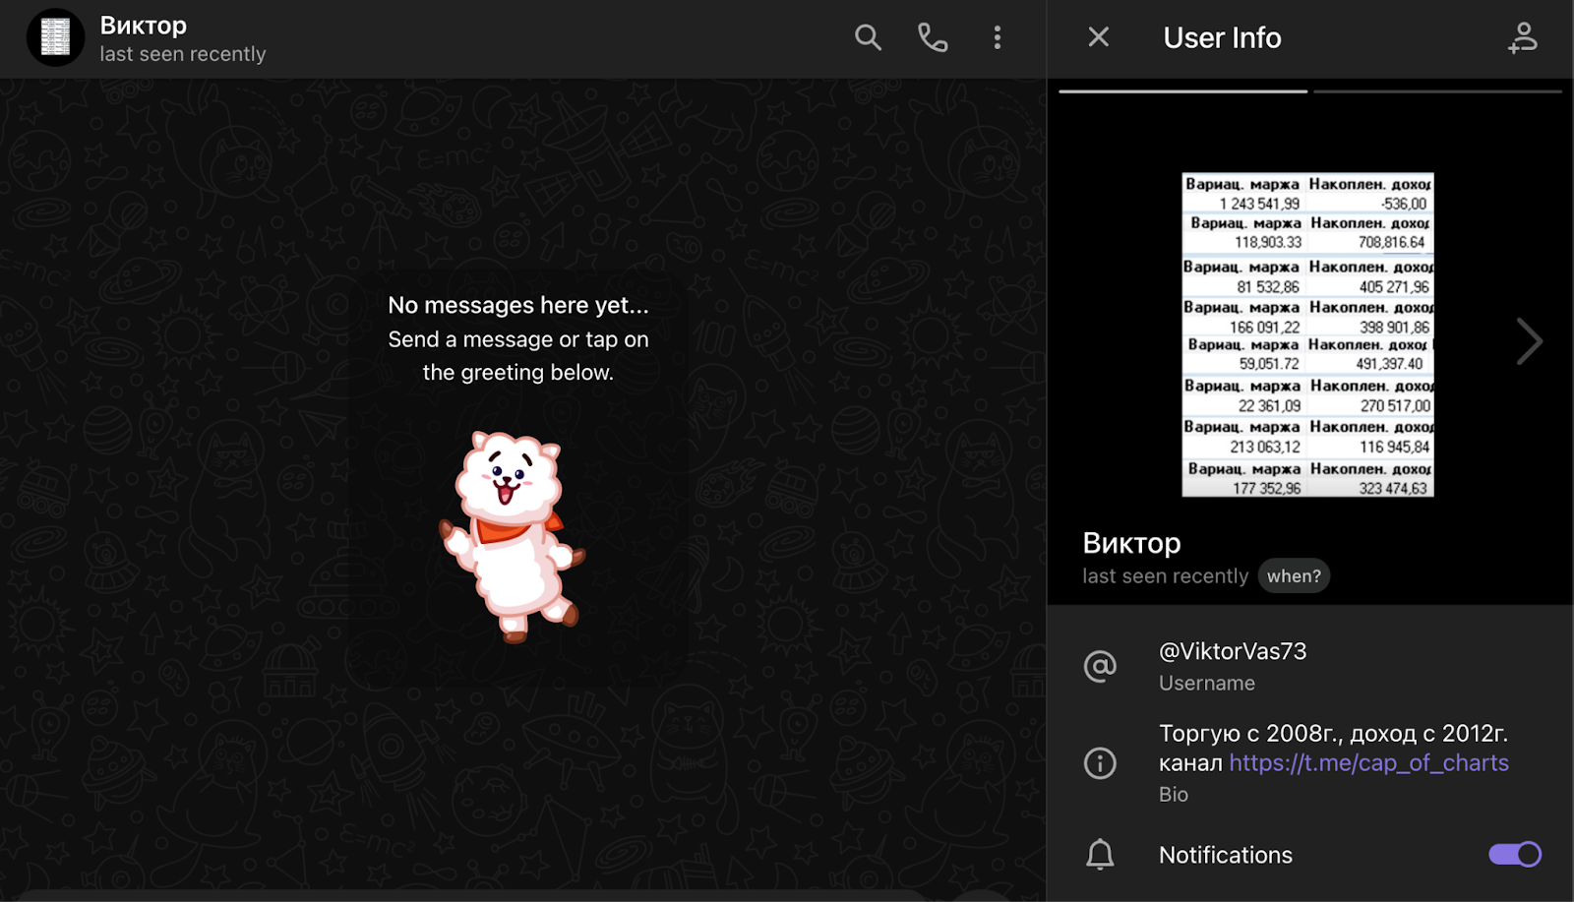Click "last seen recently" in the user panel
This screenshot has width=1574, height=902.
[1165, 576]
